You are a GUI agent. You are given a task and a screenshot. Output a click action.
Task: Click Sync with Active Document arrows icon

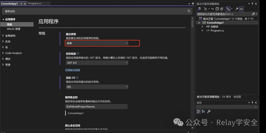point(213,9)
